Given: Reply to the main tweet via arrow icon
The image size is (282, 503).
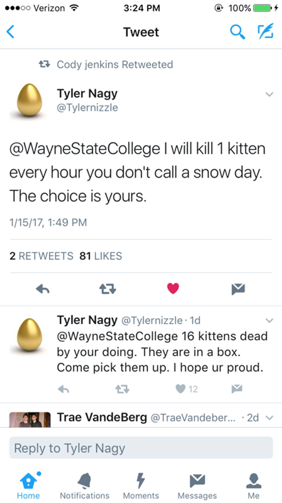Looking at the screenshot, I should point(43,289).
